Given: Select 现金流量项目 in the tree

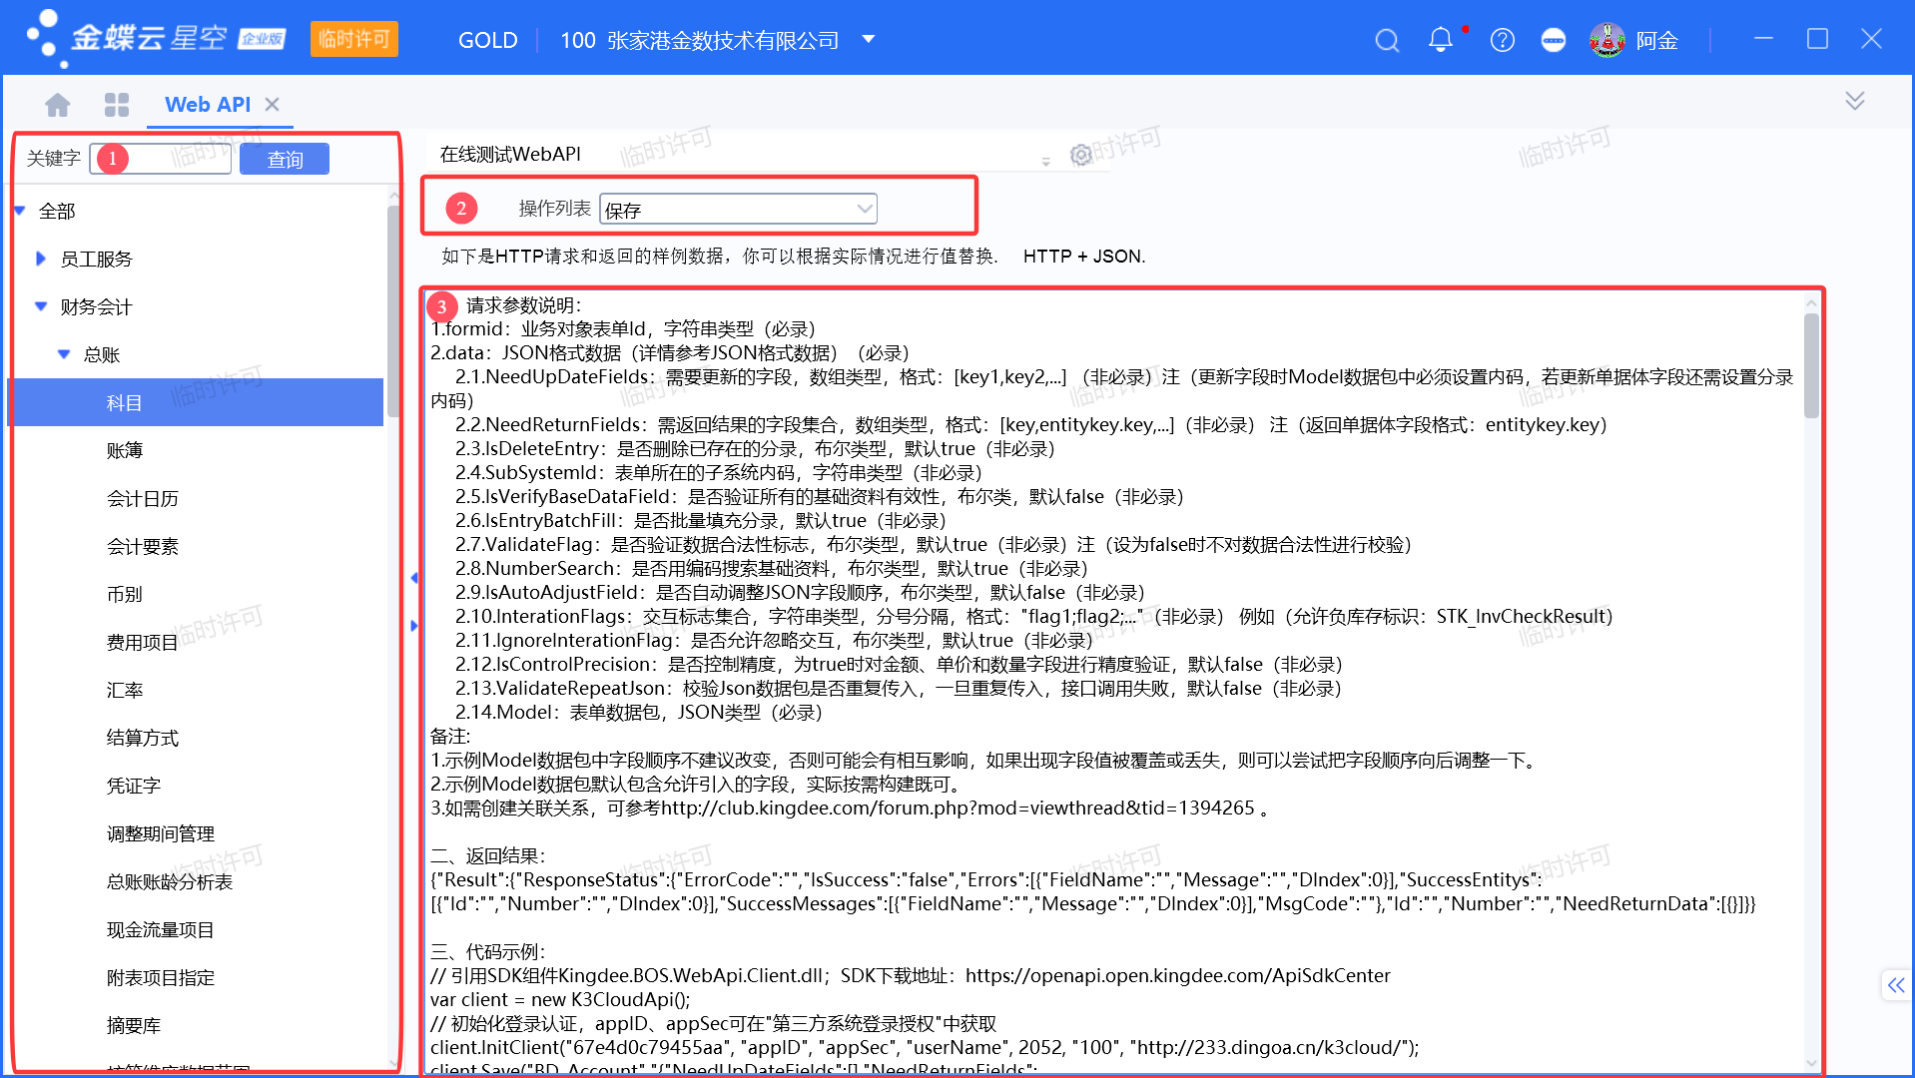Looking at the screenshot, I should pos(161,929).
